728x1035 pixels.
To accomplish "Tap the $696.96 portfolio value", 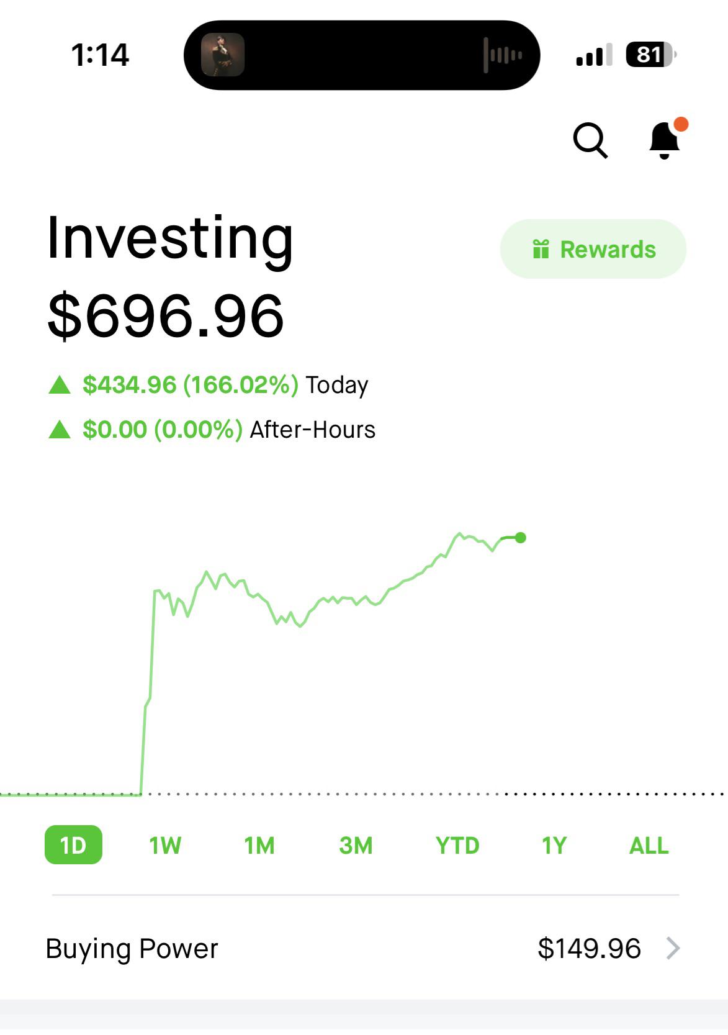I will click(166, 316).
